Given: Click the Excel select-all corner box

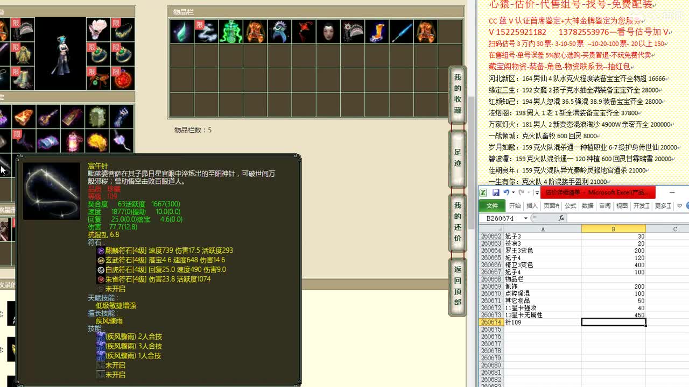Looking at the screenshot, I should tap(491, 229).
